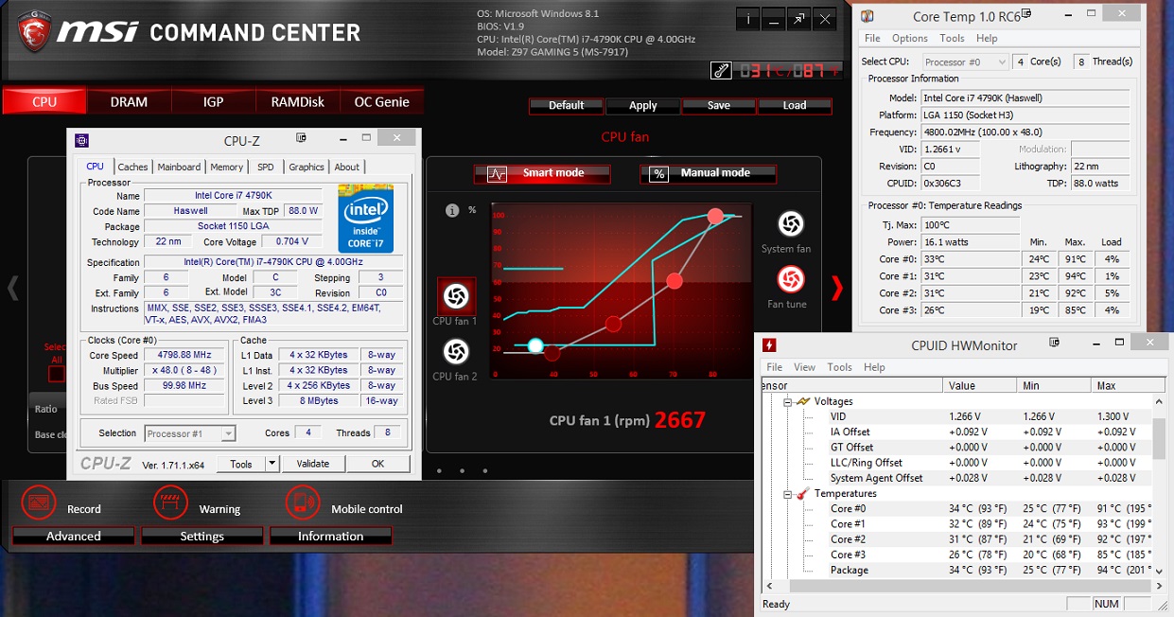Open the CPU-Z Tools dropdown arrow
This screenshot has width=1174, height=617.
tap(272, 464)
